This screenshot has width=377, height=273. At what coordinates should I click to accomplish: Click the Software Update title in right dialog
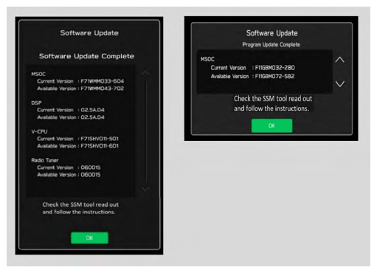[272, 33]
